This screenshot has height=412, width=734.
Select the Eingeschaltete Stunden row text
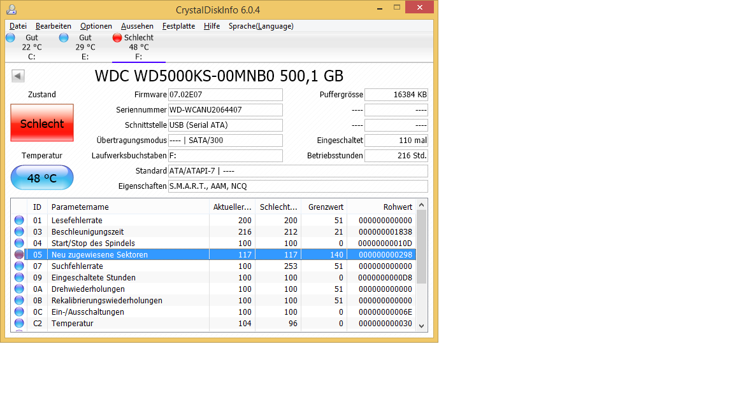tap(94, 277)
